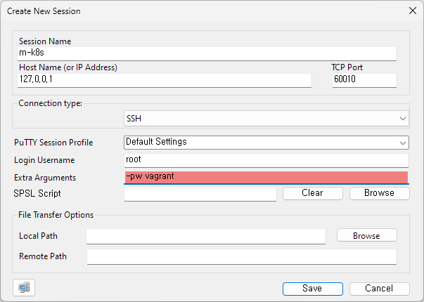Image resolution: width=424 pixels, height=302 pixels.
Task: Cancel the session creation
Action: pyautogui.click(x=380, y=289)
